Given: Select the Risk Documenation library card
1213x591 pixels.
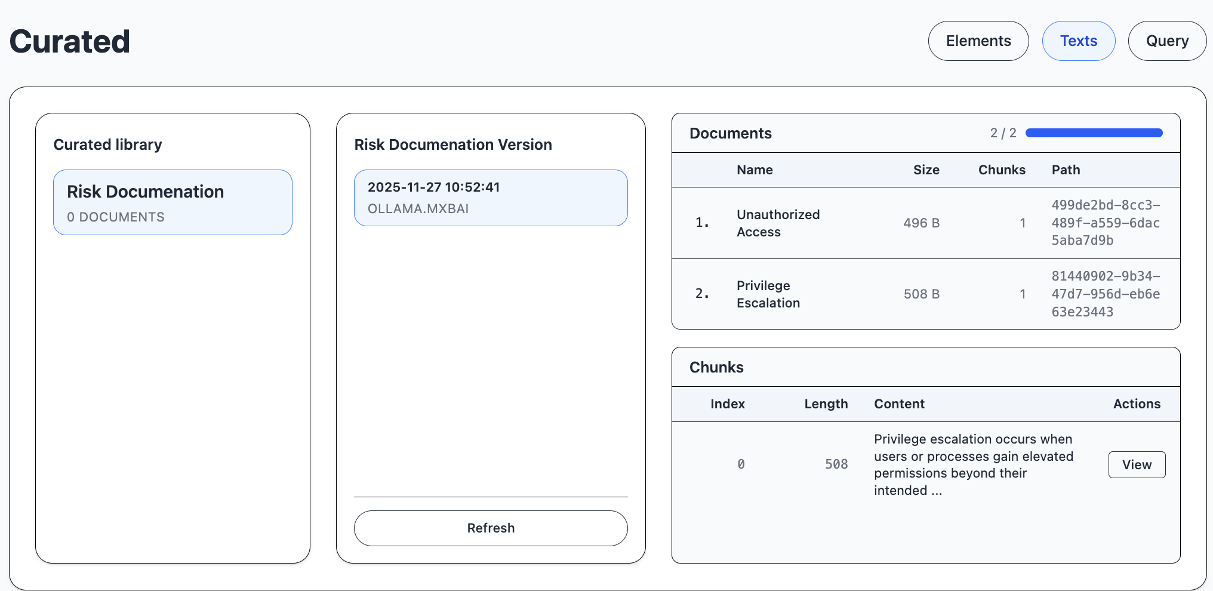Looking at the screenshot, I should 173,202.
